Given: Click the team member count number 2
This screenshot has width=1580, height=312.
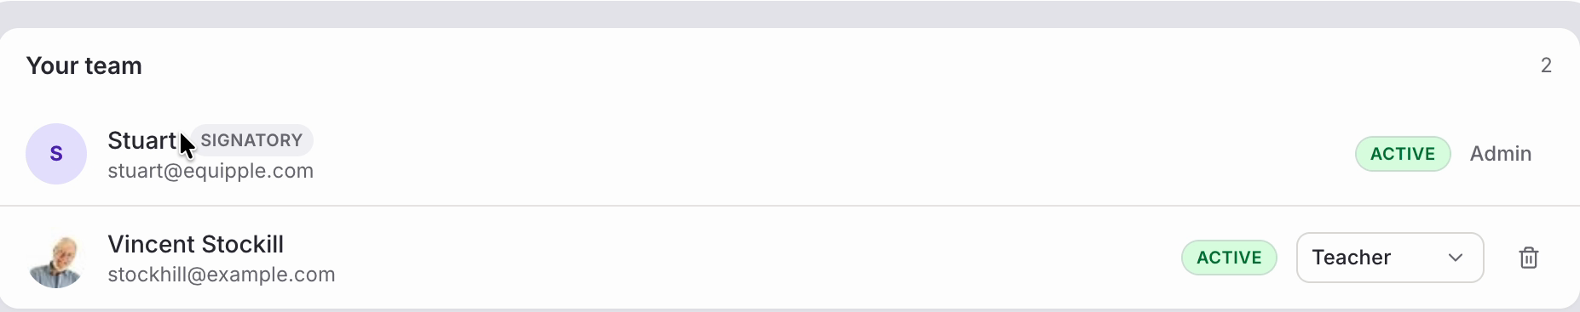Looking at the screenshot, I should tap(1546, 65).
